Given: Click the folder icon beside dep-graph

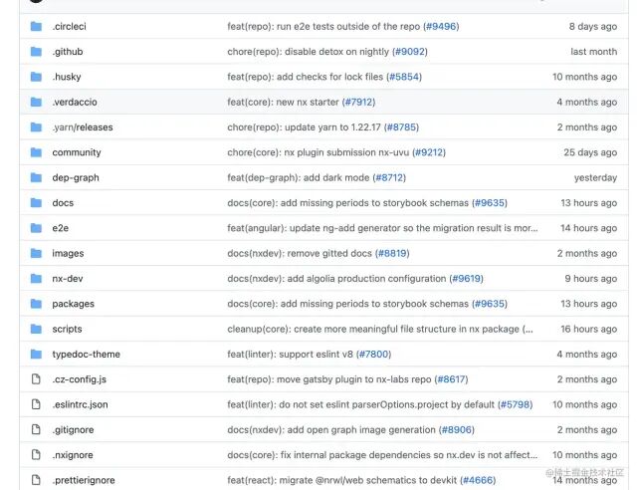Looking at the screenshot, I should click(36, 177).
